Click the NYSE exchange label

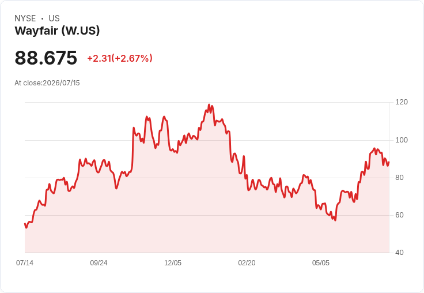(x=25, y=18)
